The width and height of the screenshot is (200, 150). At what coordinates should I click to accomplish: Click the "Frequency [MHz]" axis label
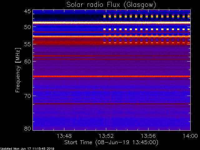18,70
